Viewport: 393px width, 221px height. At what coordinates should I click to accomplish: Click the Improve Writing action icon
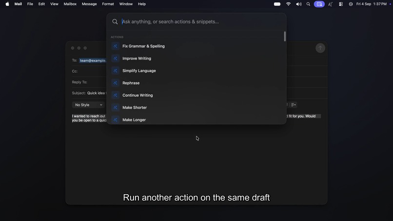click(x=115, y=59)
